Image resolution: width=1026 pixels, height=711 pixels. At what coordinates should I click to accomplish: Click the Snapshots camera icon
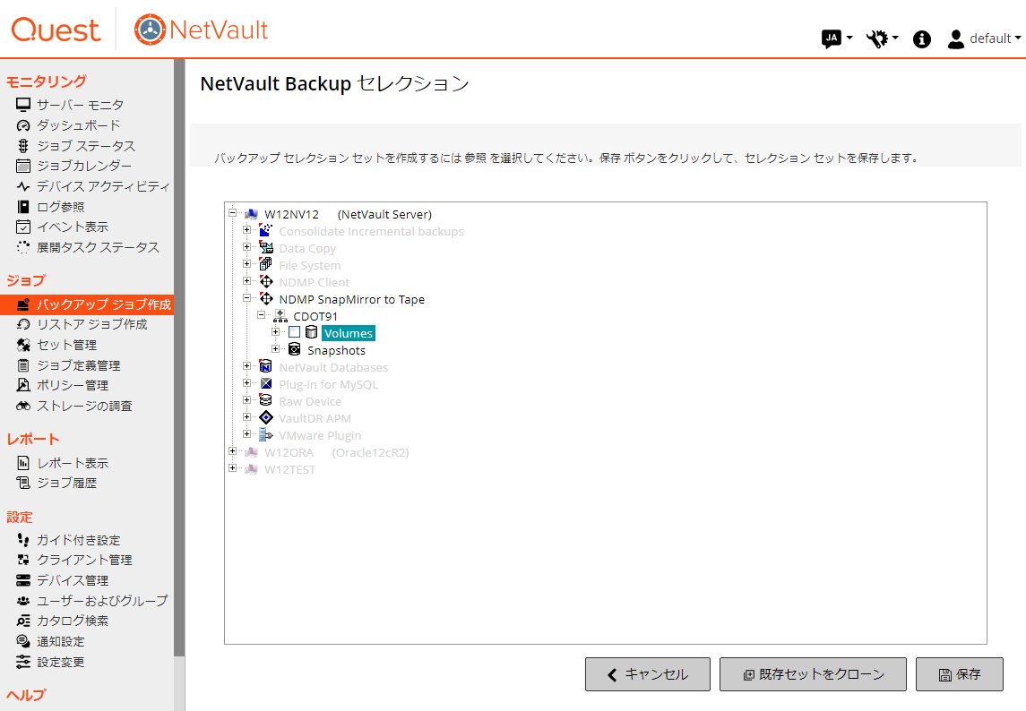pos(295,350)
